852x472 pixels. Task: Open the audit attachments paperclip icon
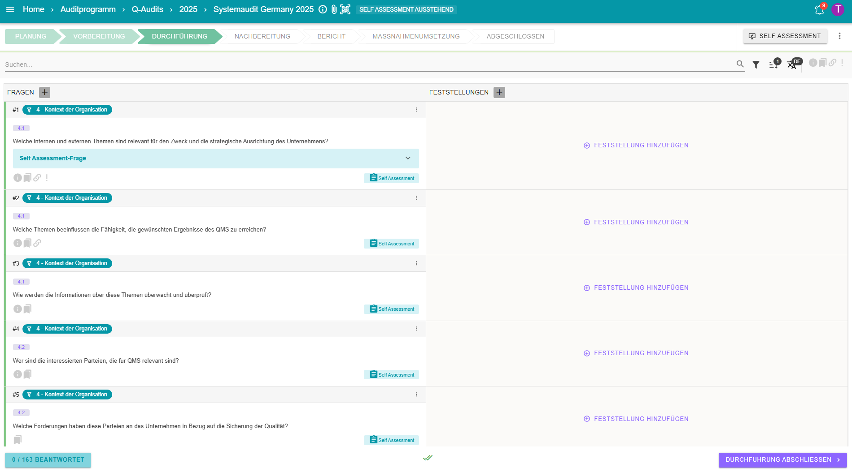(334, 9)
